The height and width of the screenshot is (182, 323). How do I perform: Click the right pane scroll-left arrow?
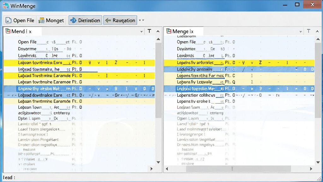[167, 169]
